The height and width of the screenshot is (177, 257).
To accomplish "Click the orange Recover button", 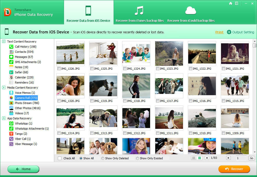I will point(234,169).
